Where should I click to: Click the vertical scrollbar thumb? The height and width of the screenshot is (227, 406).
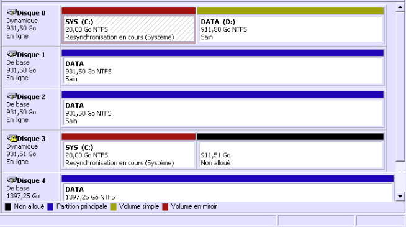pos(400,86)
